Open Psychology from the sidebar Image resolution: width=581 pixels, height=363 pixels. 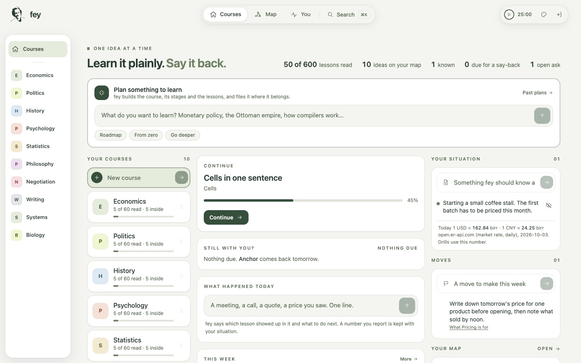pos(38,129)
